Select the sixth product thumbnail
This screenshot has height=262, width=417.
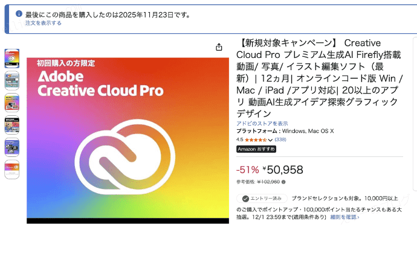coord(12,169)
